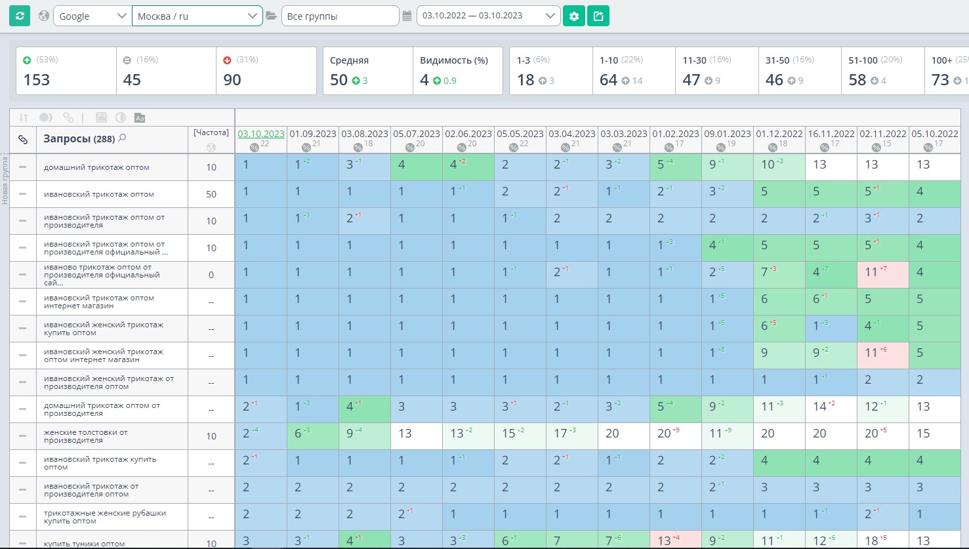Click the grey neutral icon above 45
This screenshot has width=969, height=549.
coord(127,60)
